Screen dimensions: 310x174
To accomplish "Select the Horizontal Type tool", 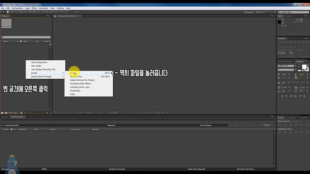I will point(39,12).
